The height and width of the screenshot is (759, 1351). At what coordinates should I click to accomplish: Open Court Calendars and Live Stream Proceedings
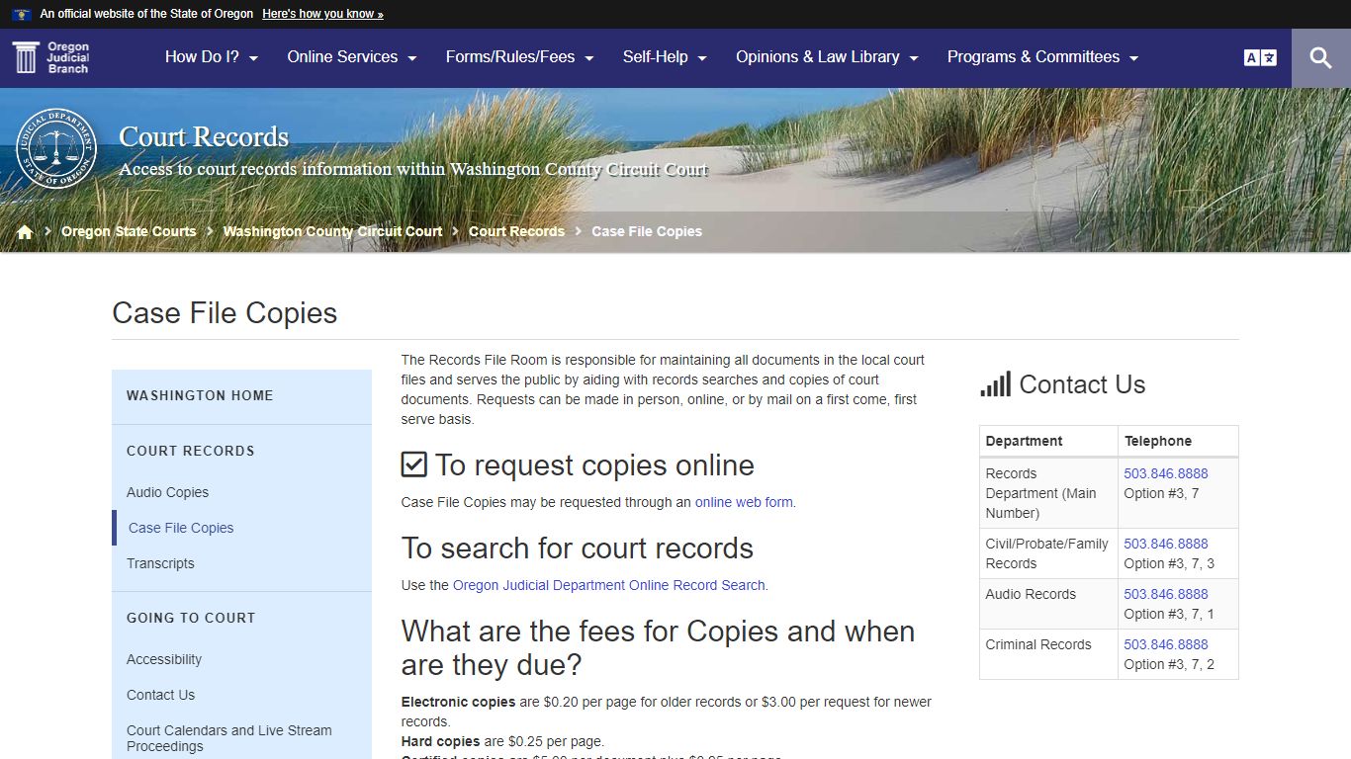click(229, 738)
